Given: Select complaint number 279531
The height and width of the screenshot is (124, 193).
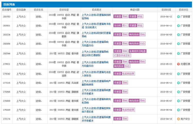Looking at the screenshot, I should coord(7,64).
